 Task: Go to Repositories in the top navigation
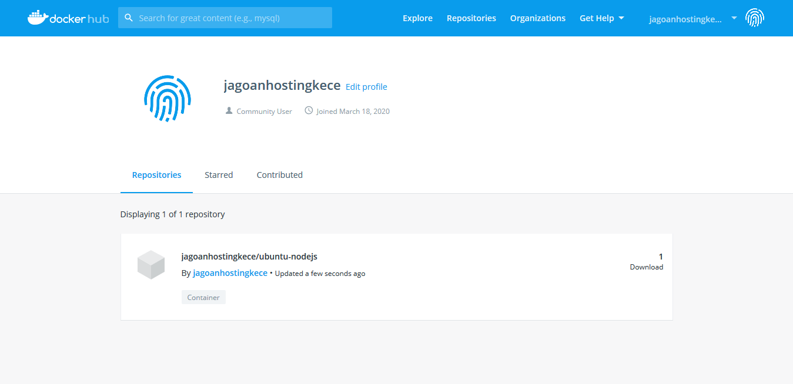click(471, 18)
